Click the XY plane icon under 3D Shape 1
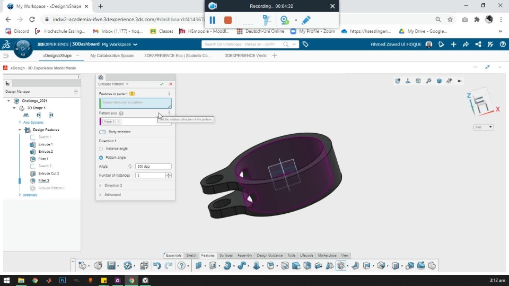509x286 pixels. coord(26,115)
